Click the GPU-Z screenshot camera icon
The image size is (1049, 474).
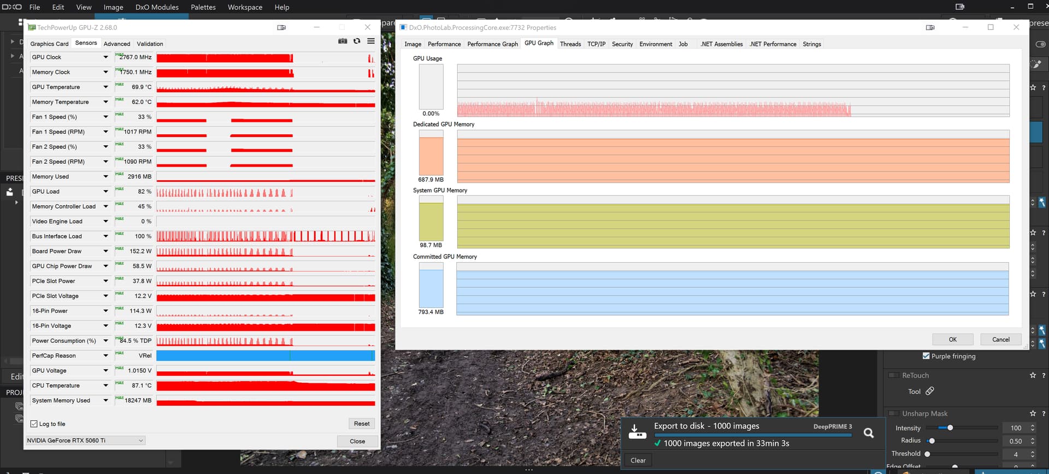pyautogui.click(x=343, y=42)
